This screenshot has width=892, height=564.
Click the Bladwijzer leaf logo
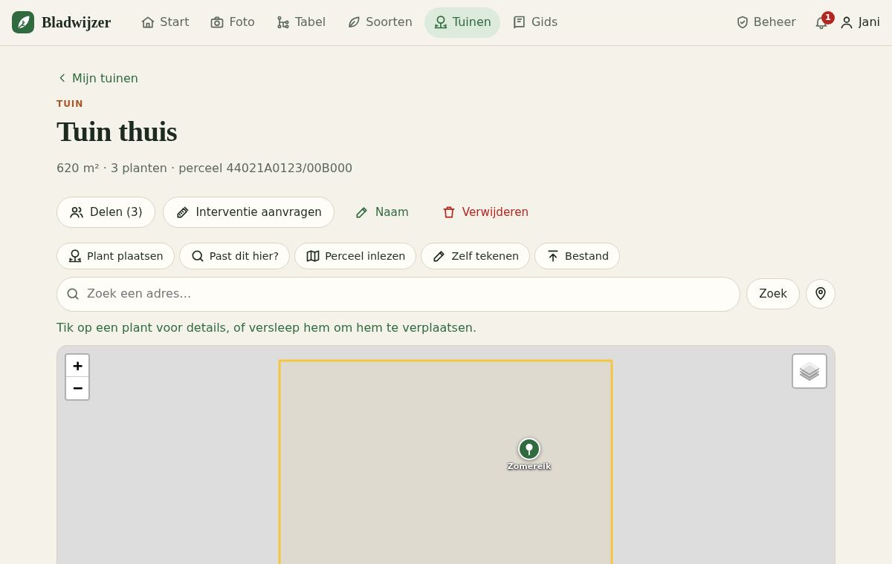point(23,22)
